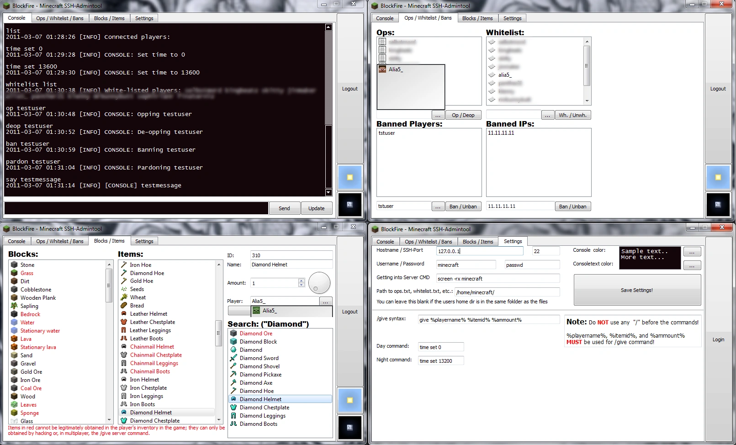This screenshot has height=445, width=736.
Task: Click the Wheat item icon
Action: (x=124, y=297)
